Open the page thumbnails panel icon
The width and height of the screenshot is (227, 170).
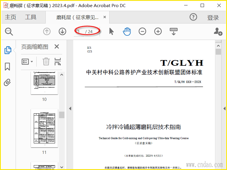(x=8, y=50)
